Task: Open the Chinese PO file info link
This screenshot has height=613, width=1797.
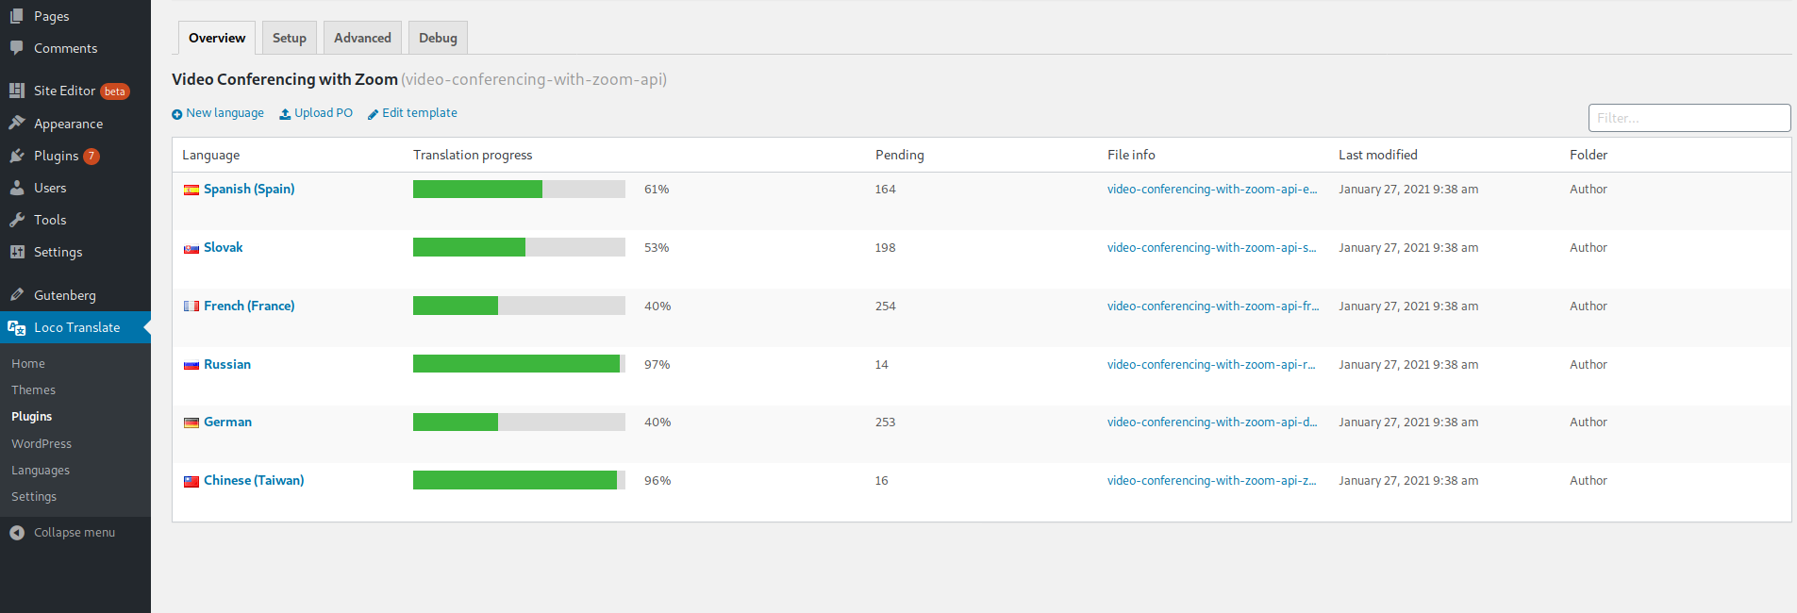Action: tap(1212, 480)
